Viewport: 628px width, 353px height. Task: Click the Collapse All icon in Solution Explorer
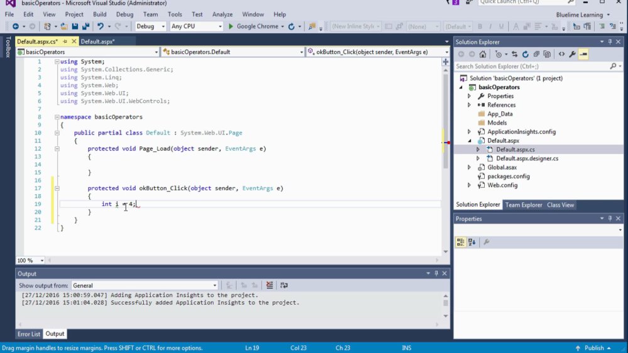click(536, 54)
